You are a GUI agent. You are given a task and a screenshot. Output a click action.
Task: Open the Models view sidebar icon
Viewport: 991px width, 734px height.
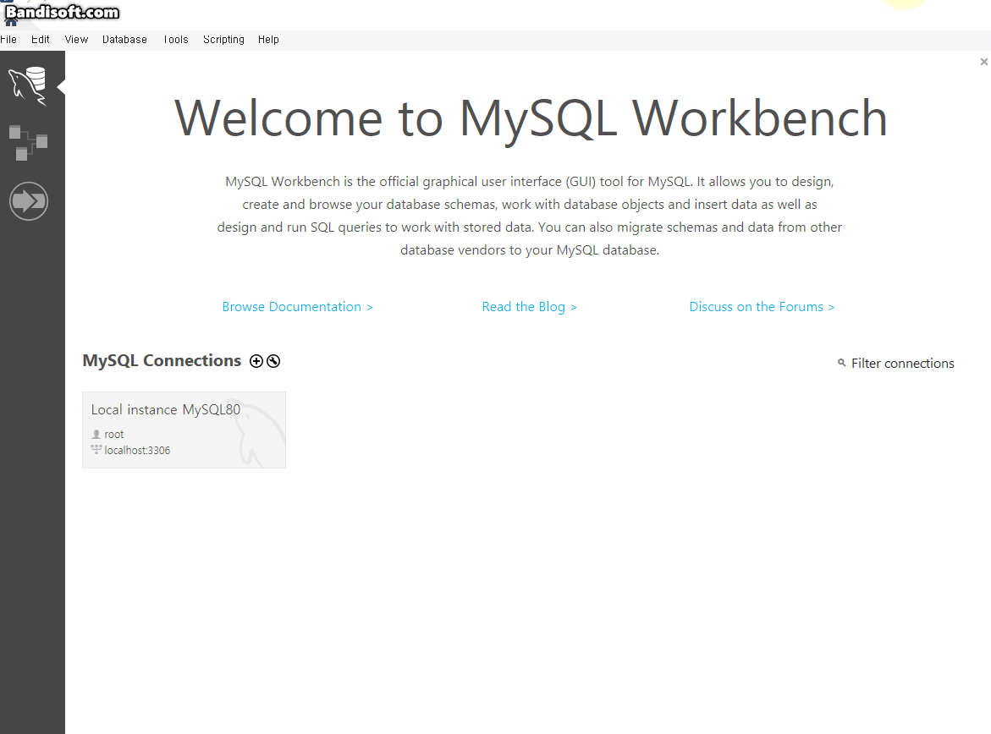point(29,143)
